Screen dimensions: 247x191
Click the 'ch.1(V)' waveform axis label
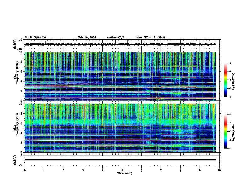tap(15, 44)
